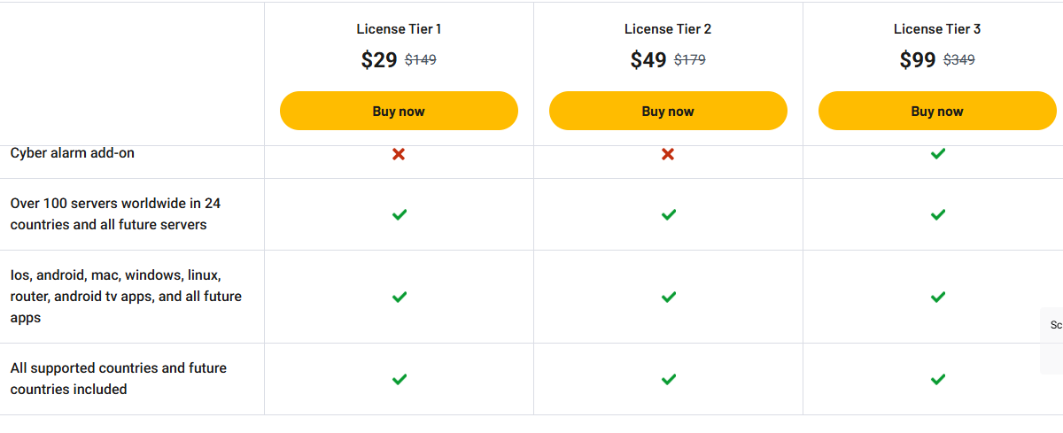Click Tier 2 checkmark for supported countries row
This screenshot has width=1063, height=433.
(x=669, y=379)
